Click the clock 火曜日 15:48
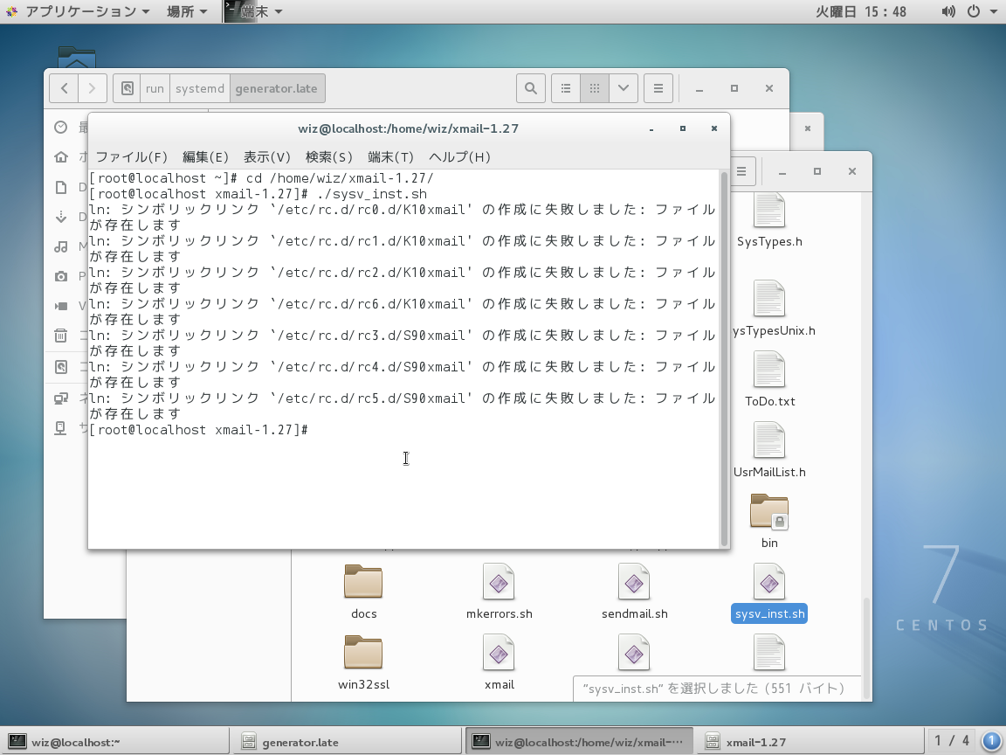Image resolution: width=1006 pixels, height=755 pixels. pos(861,11)
